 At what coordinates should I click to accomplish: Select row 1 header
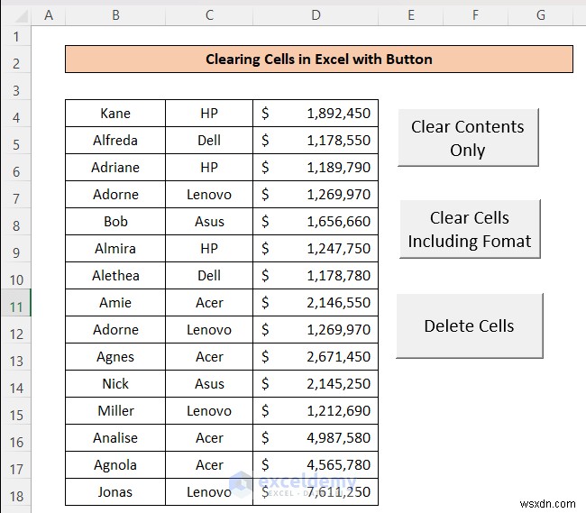tap(16, 36)
